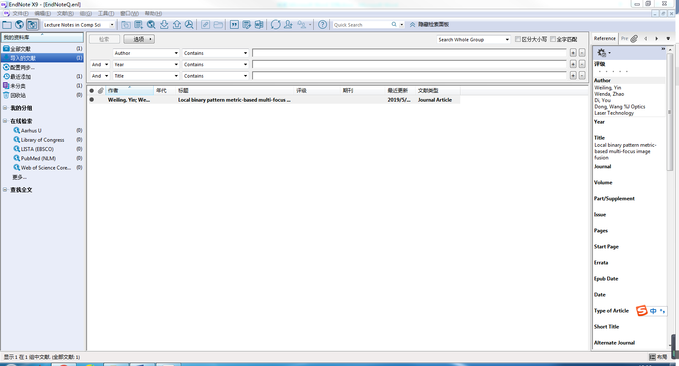The image size is (679, 366).
Task: Open Online Search globe-magnifier toolbar icon
Action: [151, 25]
